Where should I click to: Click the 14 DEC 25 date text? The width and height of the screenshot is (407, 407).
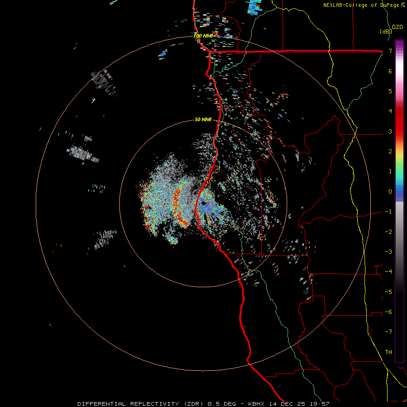coord(287,404)
